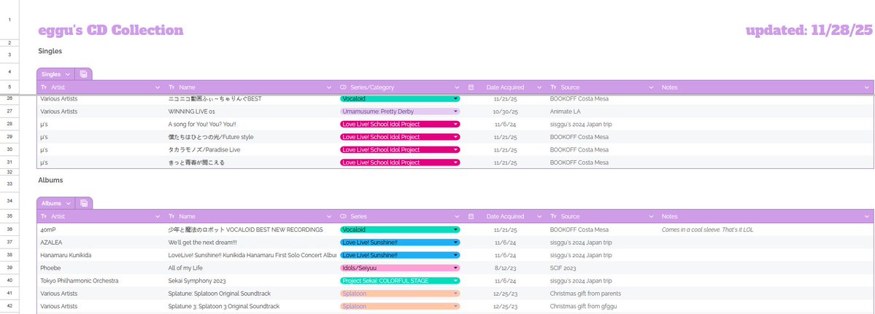This screenshot has height=314, width=875.
Task: Expand Albums Source column header arrow
Action: tap(651, 216)
